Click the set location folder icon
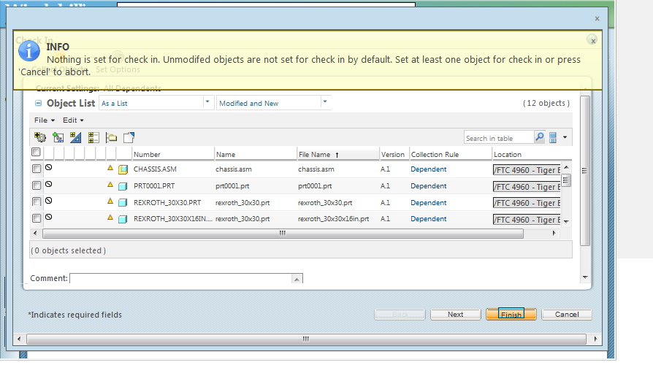Screen dimensions: 653x384 111,137
